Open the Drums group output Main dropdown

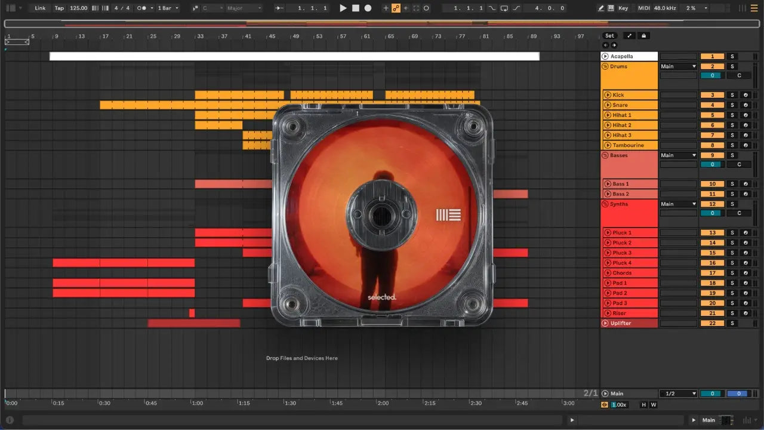click(x=678, y=66)
